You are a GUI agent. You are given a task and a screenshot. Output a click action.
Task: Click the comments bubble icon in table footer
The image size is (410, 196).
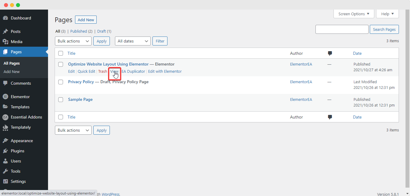click(x=330, y=117)
